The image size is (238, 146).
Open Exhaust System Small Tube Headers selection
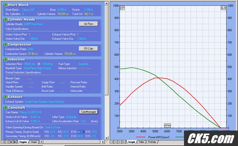point(45,101)
